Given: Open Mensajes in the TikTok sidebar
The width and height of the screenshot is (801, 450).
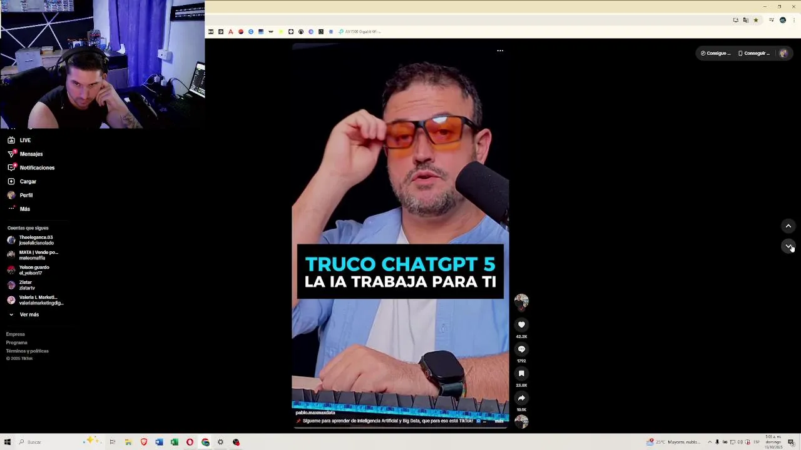Looking at the screenshot, I should (25, 154).
